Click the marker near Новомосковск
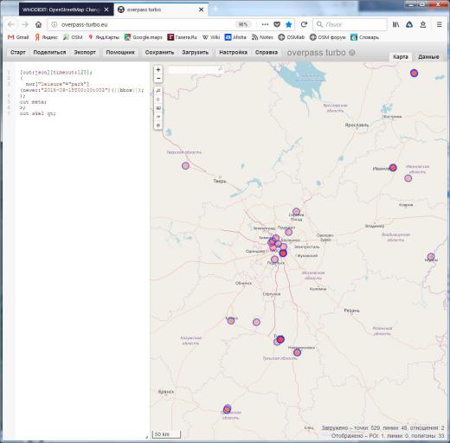Screen dimensions: 450x443 tap(297, 352)
